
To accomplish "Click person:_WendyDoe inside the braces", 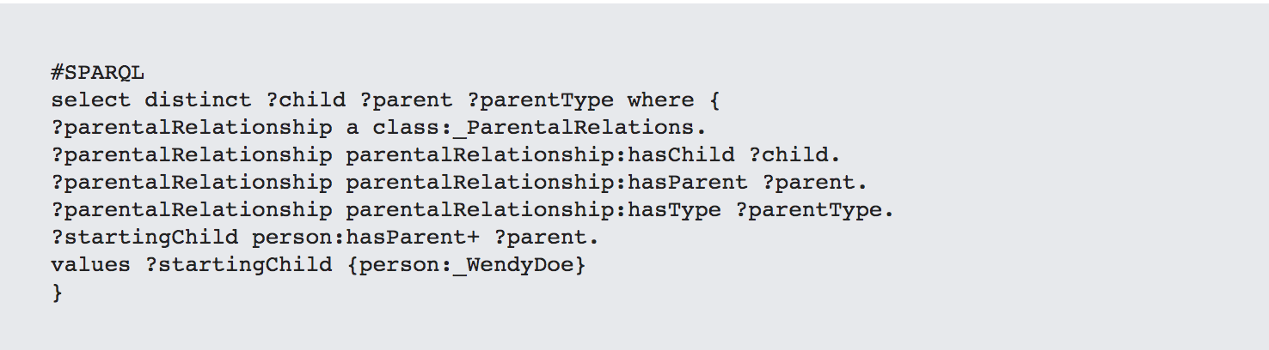I will click(466, 265).
